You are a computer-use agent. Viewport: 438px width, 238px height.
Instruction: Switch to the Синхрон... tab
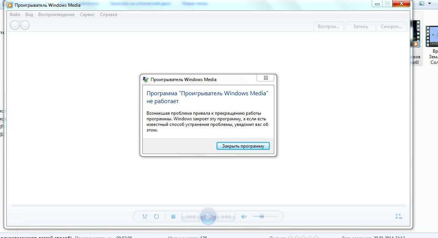point(391,27)
